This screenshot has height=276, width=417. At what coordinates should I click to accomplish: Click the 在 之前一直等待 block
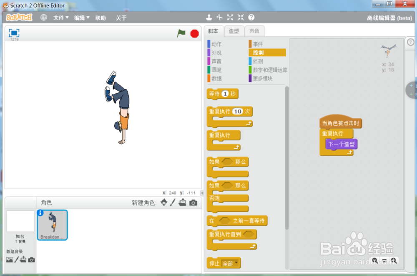click(x=237, y=221)
